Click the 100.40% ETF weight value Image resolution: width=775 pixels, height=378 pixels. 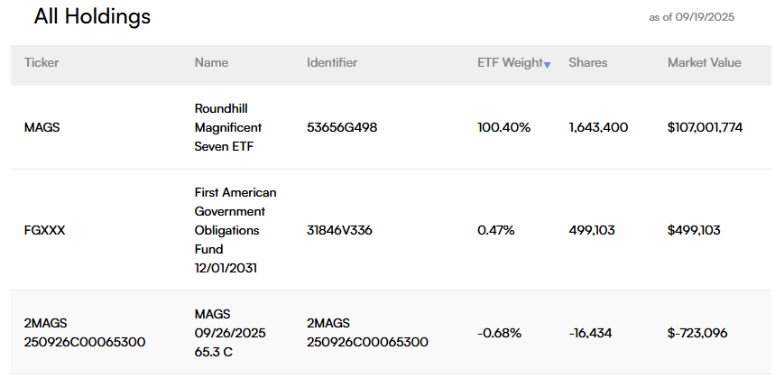point(503,127)
